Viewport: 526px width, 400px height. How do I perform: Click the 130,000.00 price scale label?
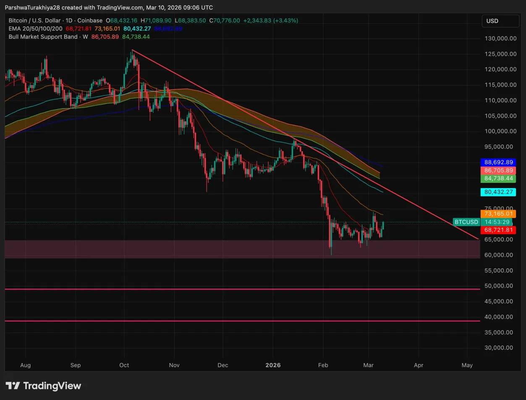pos(499,38)
